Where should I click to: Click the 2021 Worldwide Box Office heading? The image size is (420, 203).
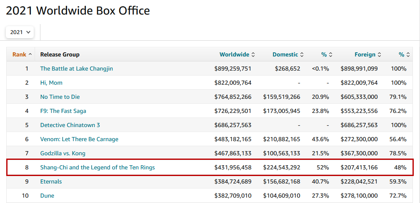pos(78,10)
